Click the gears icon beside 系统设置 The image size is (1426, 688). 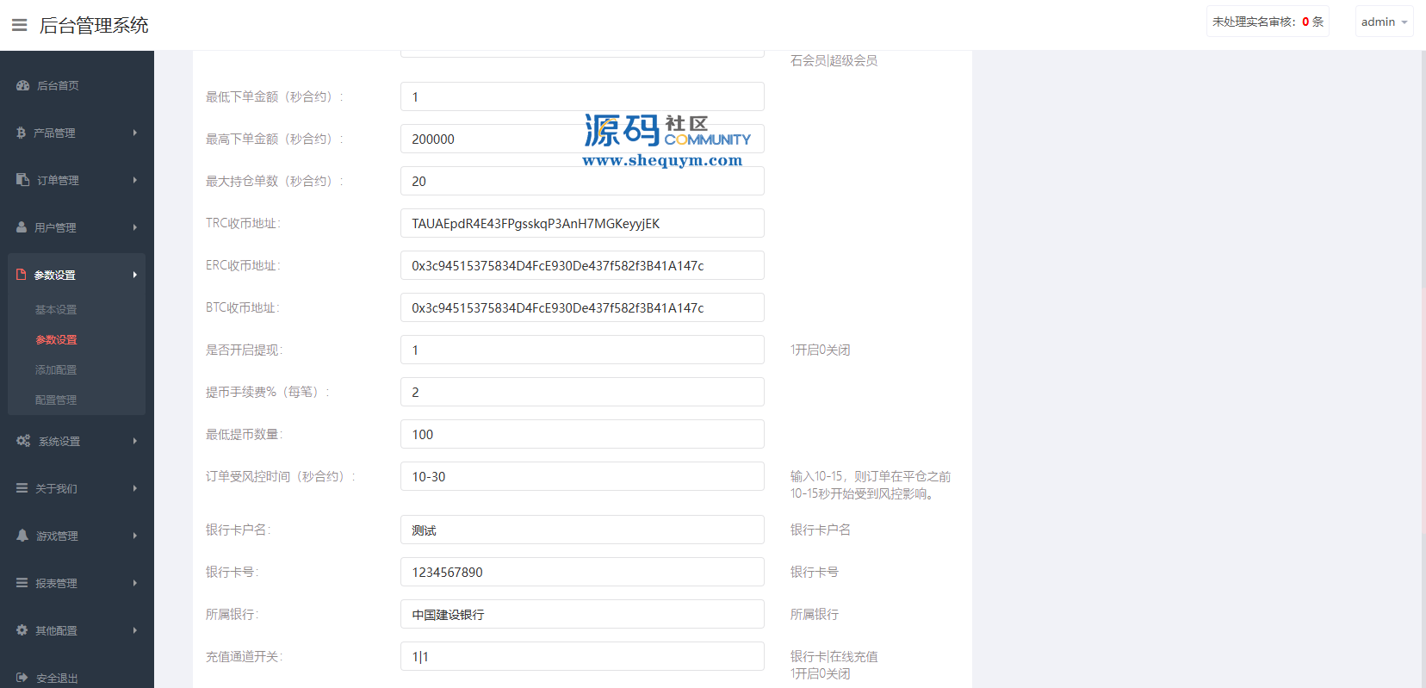[x=23, y=441]
